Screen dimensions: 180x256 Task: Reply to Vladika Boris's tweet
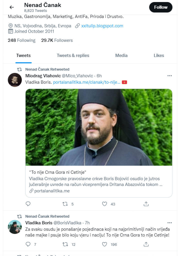pos(28,244)
